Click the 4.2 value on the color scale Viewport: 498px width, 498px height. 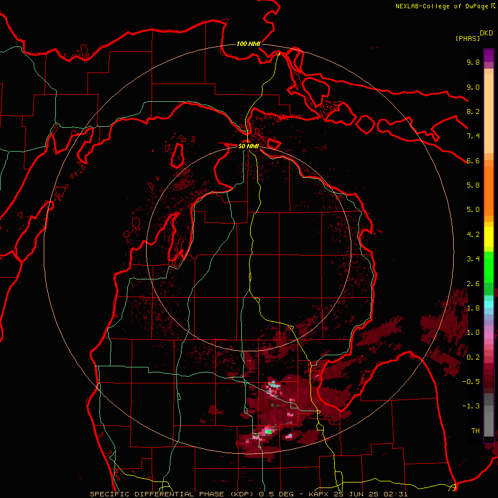point(473,235)
